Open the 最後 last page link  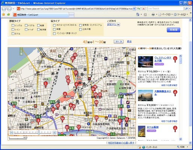click(129, 41)
